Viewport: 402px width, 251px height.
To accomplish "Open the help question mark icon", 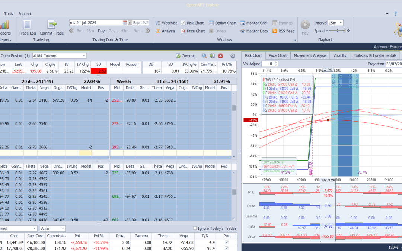I will [396, 13].
